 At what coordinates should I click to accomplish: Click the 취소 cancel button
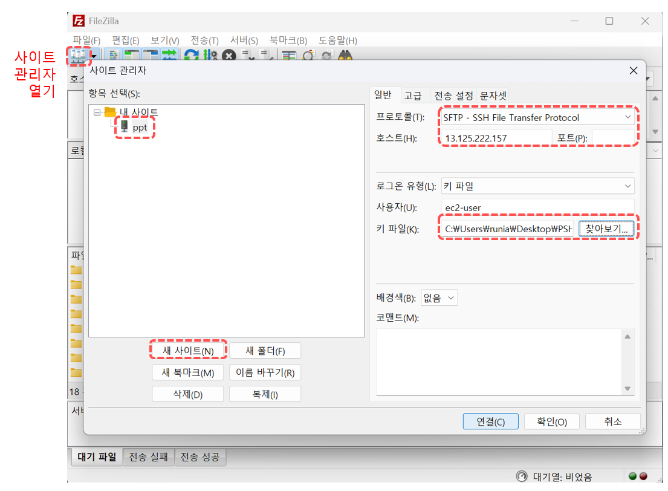point(612,421)
